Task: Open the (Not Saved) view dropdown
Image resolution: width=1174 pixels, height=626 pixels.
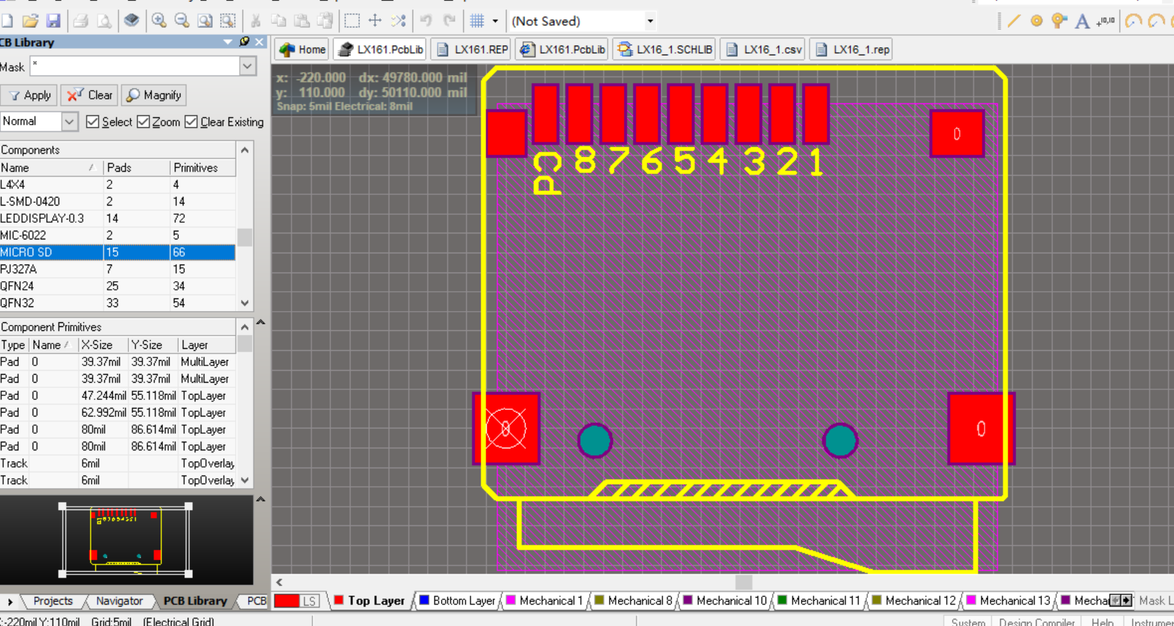Action: pos(650,21)
